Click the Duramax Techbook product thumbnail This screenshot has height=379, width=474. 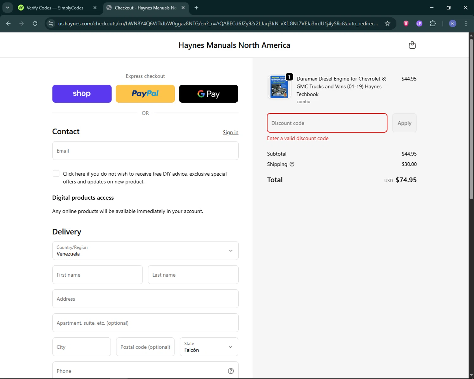pos(279,87)
